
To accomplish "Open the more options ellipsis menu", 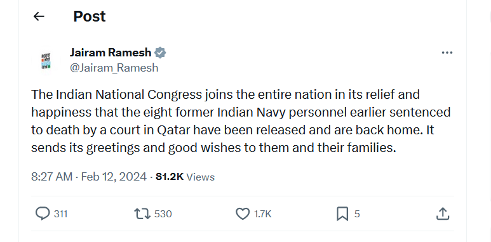I will (x=447, y=53).
